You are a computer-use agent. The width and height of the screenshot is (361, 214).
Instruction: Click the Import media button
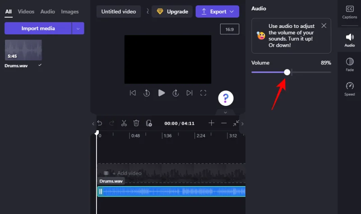pos(38,28)
